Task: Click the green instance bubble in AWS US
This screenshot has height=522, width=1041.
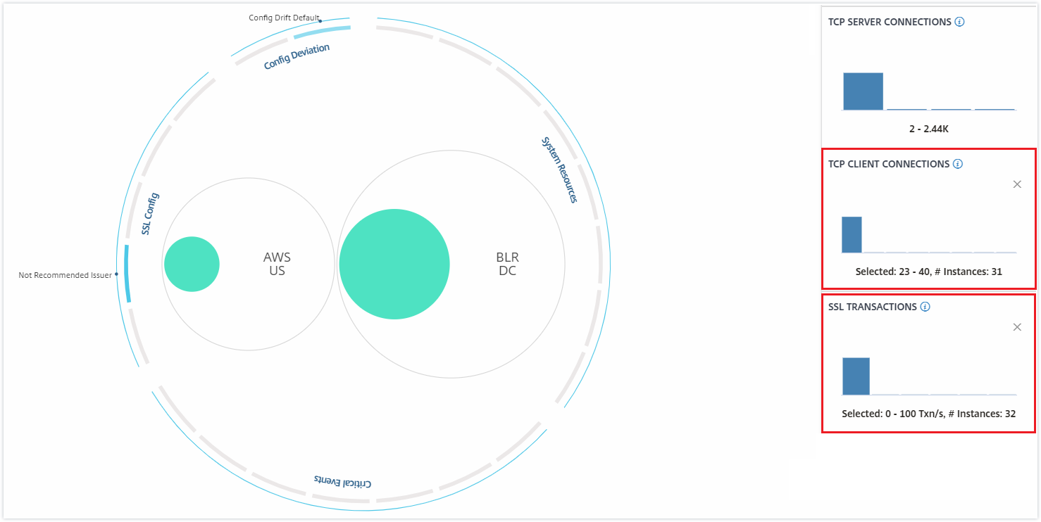Action: (x=192, y=265)
